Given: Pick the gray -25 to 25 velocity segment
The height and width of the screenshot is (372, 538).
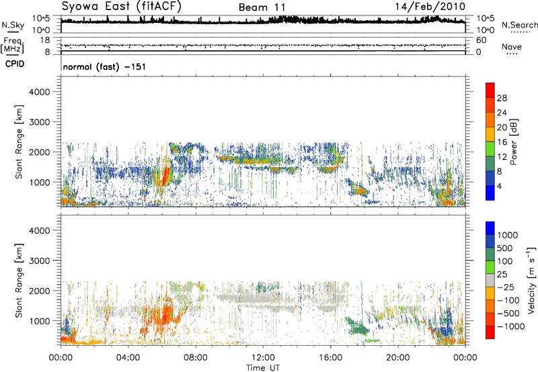Looking at the screenshot, I should 490,280.
